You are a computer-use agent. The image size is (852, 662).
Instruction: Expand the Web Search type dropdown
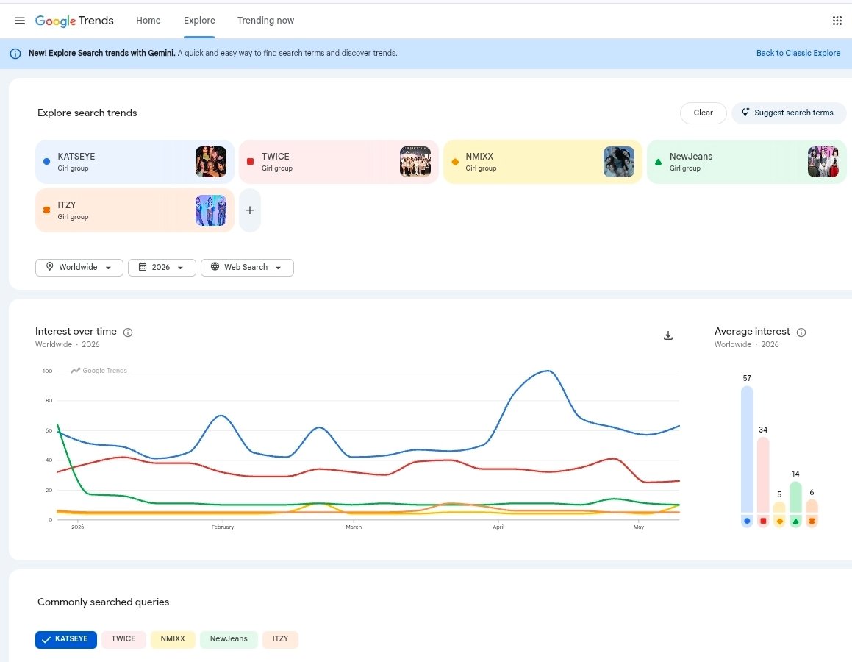pyautogui.click(x=247, y=268)
